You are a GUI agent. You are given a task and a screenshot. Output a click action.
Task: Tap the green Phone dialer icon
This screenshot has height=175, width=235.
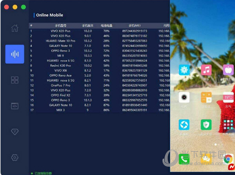(x=184, y=159)
